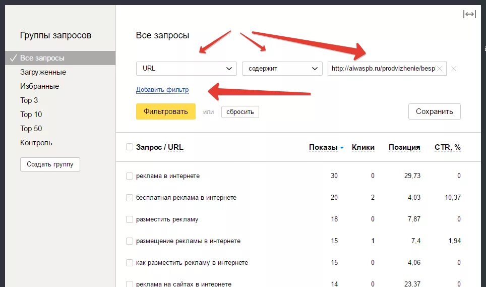Open the Все запросы group
The image size is (486, 287).
click(42, 58)
